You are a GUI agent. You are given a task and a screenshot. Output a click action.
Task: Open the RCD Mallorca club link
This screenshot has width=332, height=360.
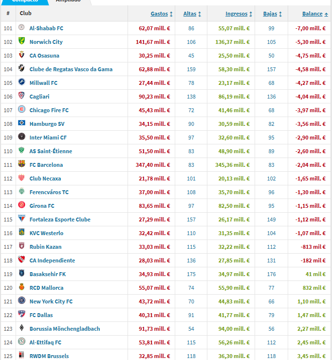pos(47,288)
